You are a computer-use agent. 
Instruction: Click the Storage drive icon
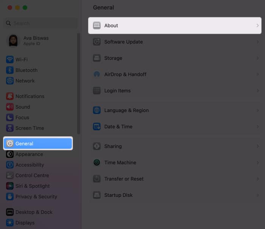click(97, 58)
